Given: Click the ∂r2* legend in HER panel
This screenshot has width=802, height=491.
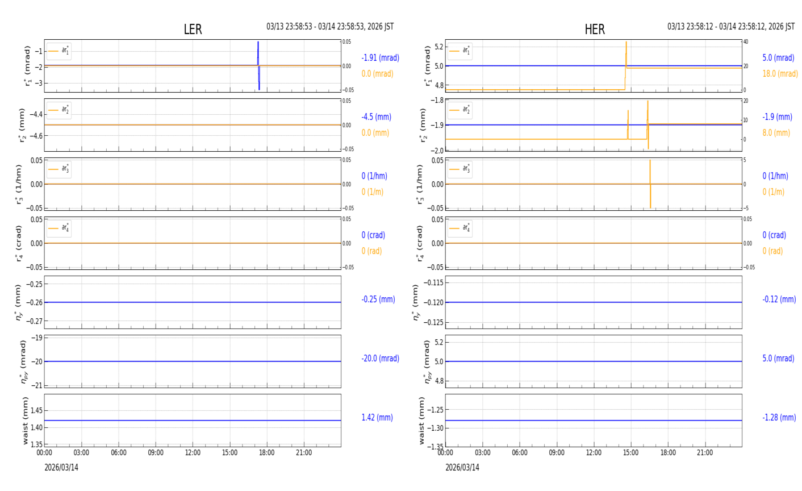Looking at the screenshot, I should [460, 110].
